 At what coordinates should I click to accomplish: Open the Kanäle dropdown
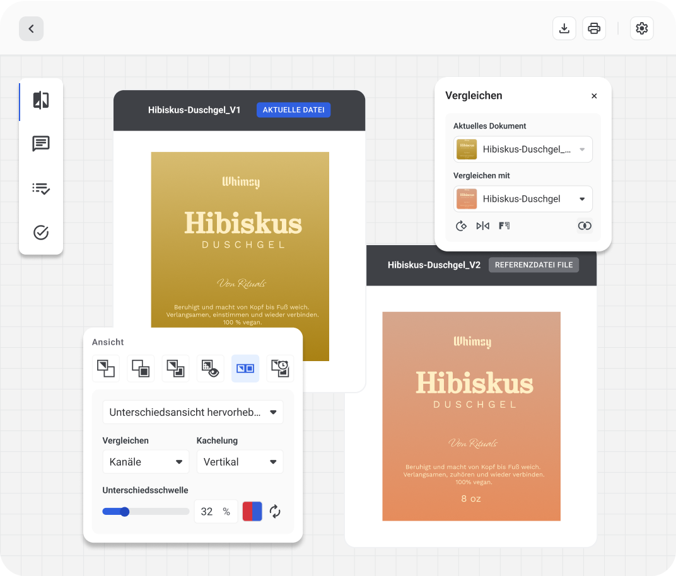pos(146,462)
